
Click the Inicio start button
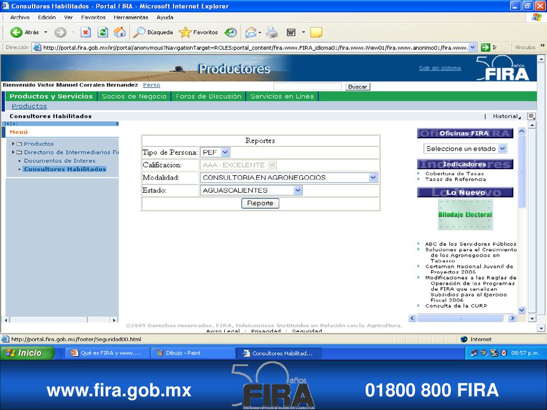(x=27, y=353)
